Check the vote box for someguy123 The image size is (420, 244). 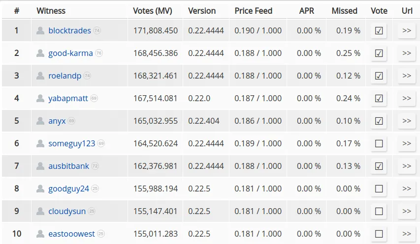[x=379, y=143]
